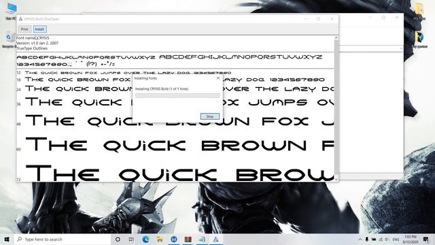This screenshot has width=435, height=245.
Task: Click the font preview vertical scrollbar track
Action: click(336, 108)
